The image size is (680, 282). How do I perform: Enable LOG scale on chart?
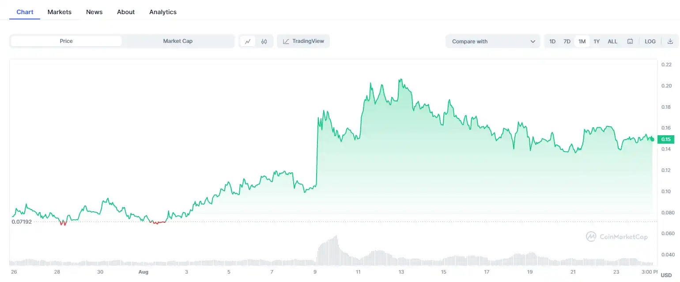pos(650,42)
